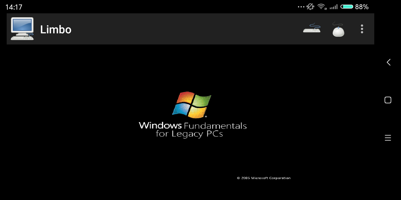This screenshot has width=401, height=200.
Task: Tap the Windows Fundamentals for Legacy PCs text
Action: (x=193, y=130)
